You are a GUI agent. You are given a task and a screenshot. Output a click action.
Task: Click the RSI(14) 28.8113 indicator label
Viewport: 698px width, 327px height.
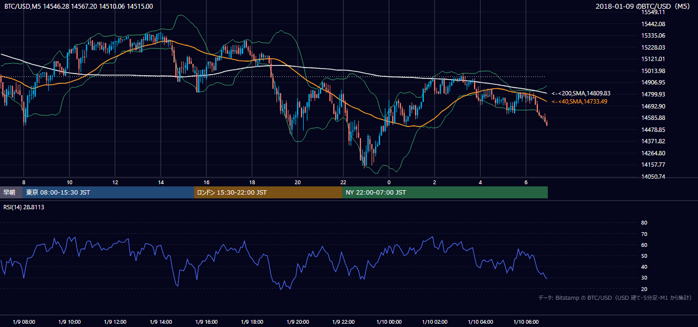point(24,207)
